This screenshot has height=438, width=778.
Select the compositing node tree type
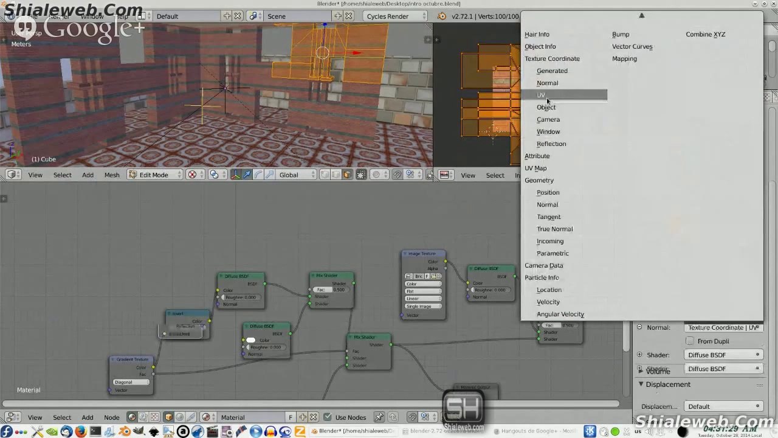tap(143, 417)
